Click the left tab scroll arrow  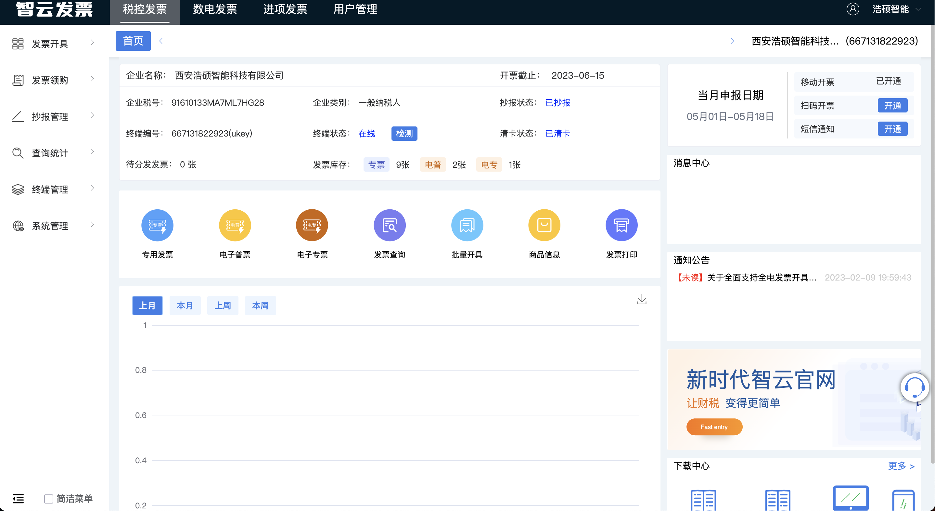pos(161,41)
